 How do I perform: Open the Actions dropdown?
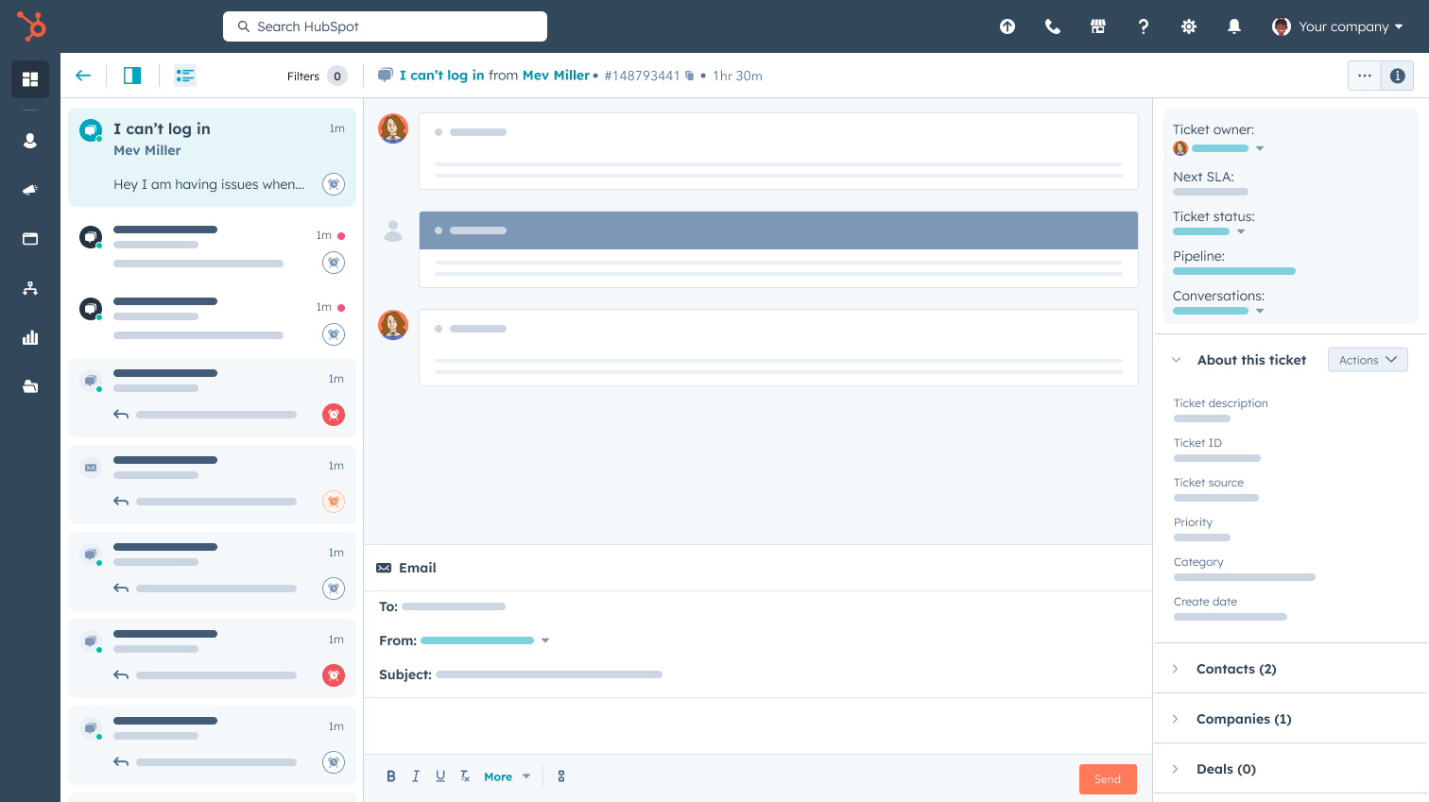pos(1367,360)
